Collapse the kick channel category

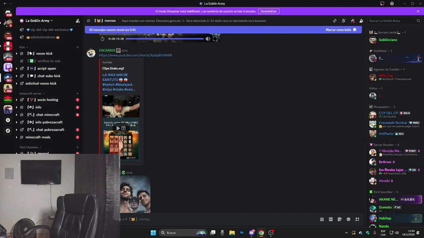coord(24,47)
